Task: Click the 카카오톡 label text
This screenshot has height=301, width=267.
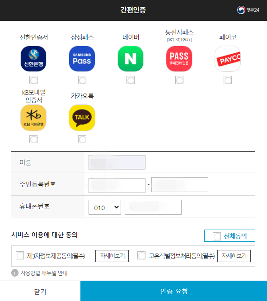Action: point(82,96)
